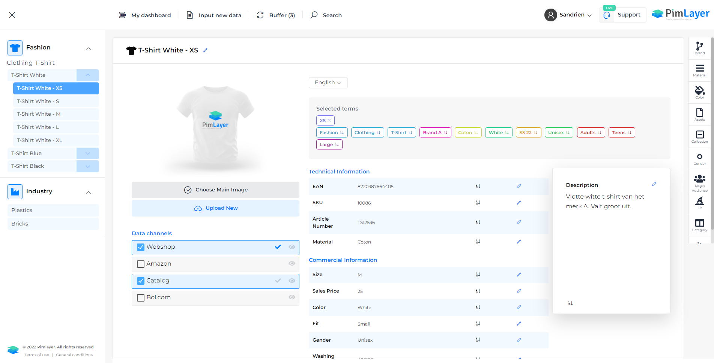Uncheck the Webshop data channel
Screen dimensions: 714x363
(x=141, y=247)
